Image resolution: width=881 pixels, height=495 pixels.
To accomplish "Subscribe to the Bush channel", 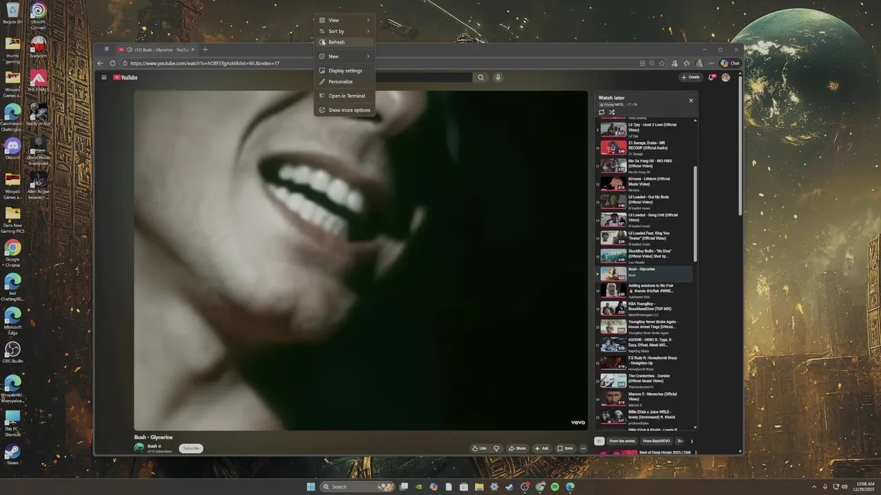I will coord(191,448).
